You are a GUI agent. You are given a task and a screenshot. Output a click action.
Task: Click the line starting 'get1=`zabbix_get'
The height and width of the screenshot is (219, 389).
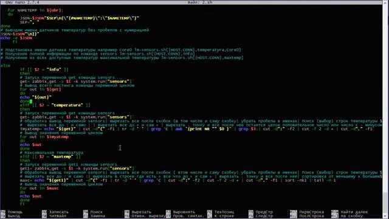click(77, 169)
